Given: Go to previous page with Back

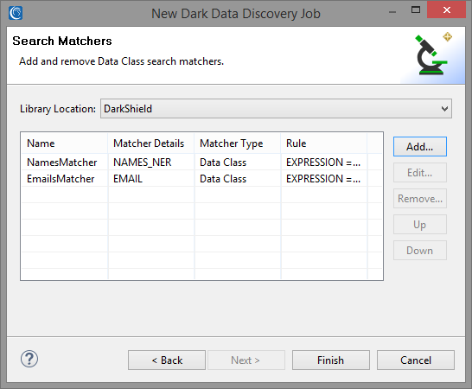Looking at the screenshot, I should pyautogui.click(x=167, y=360).
